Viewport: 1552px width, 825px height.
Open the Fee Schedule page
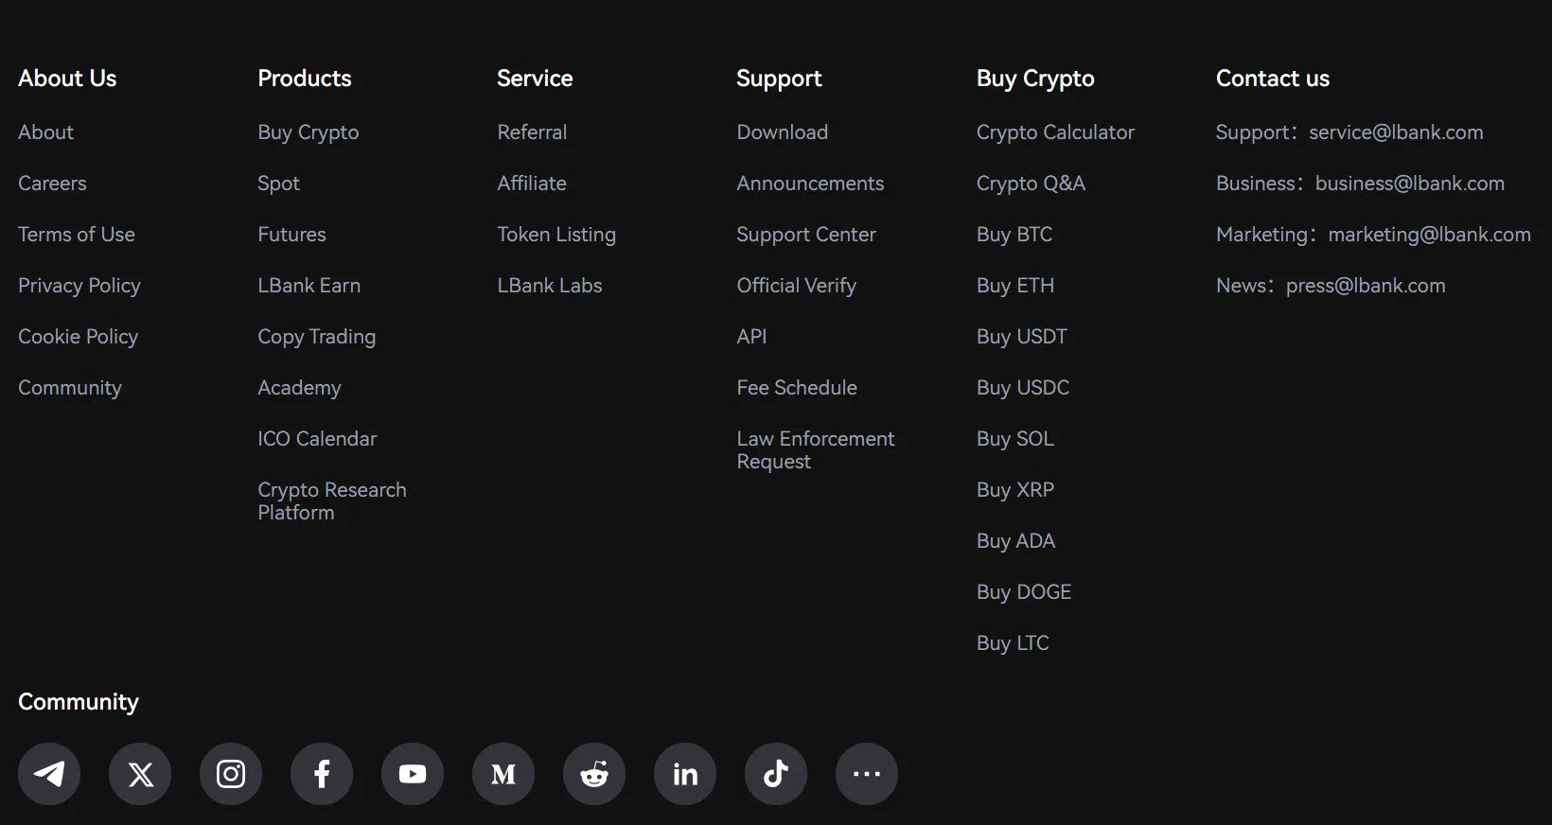797,388
